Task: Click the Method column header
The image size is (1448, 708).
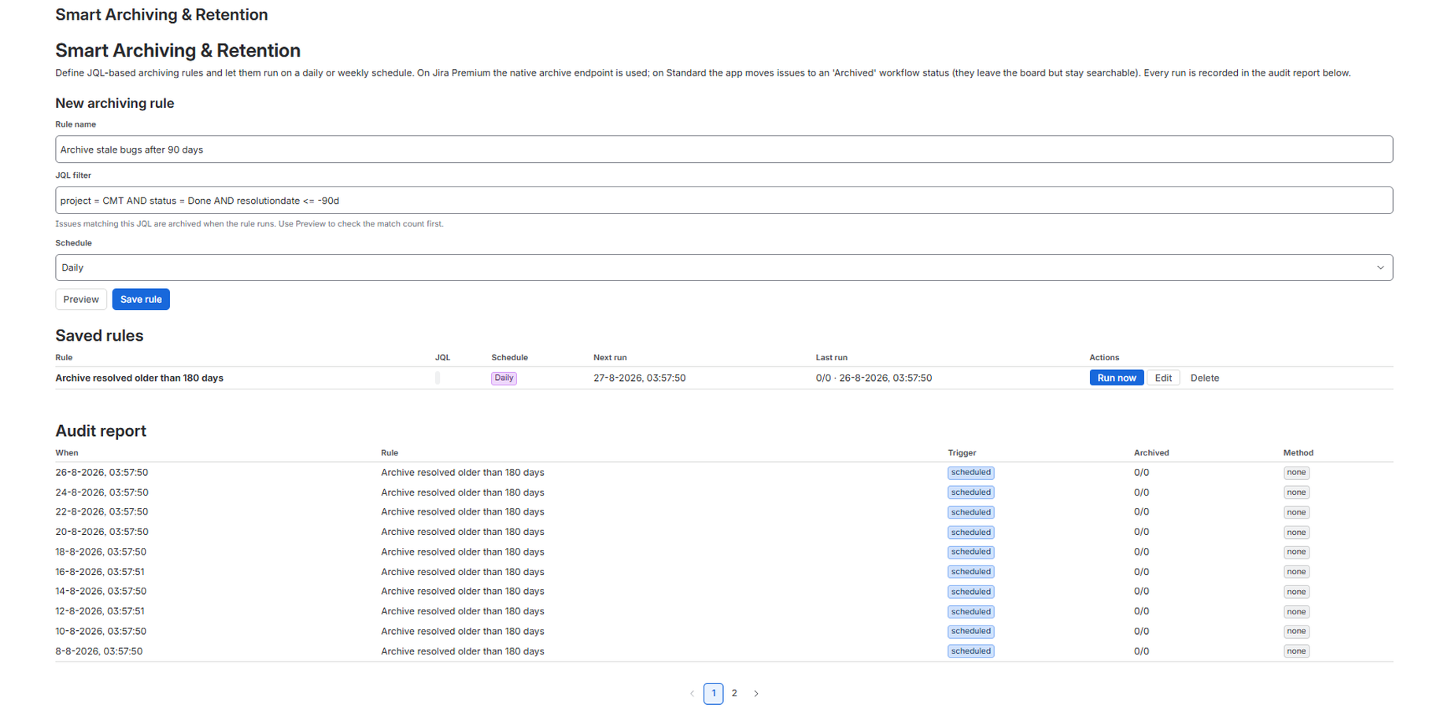Action: tap(1298, 453)
